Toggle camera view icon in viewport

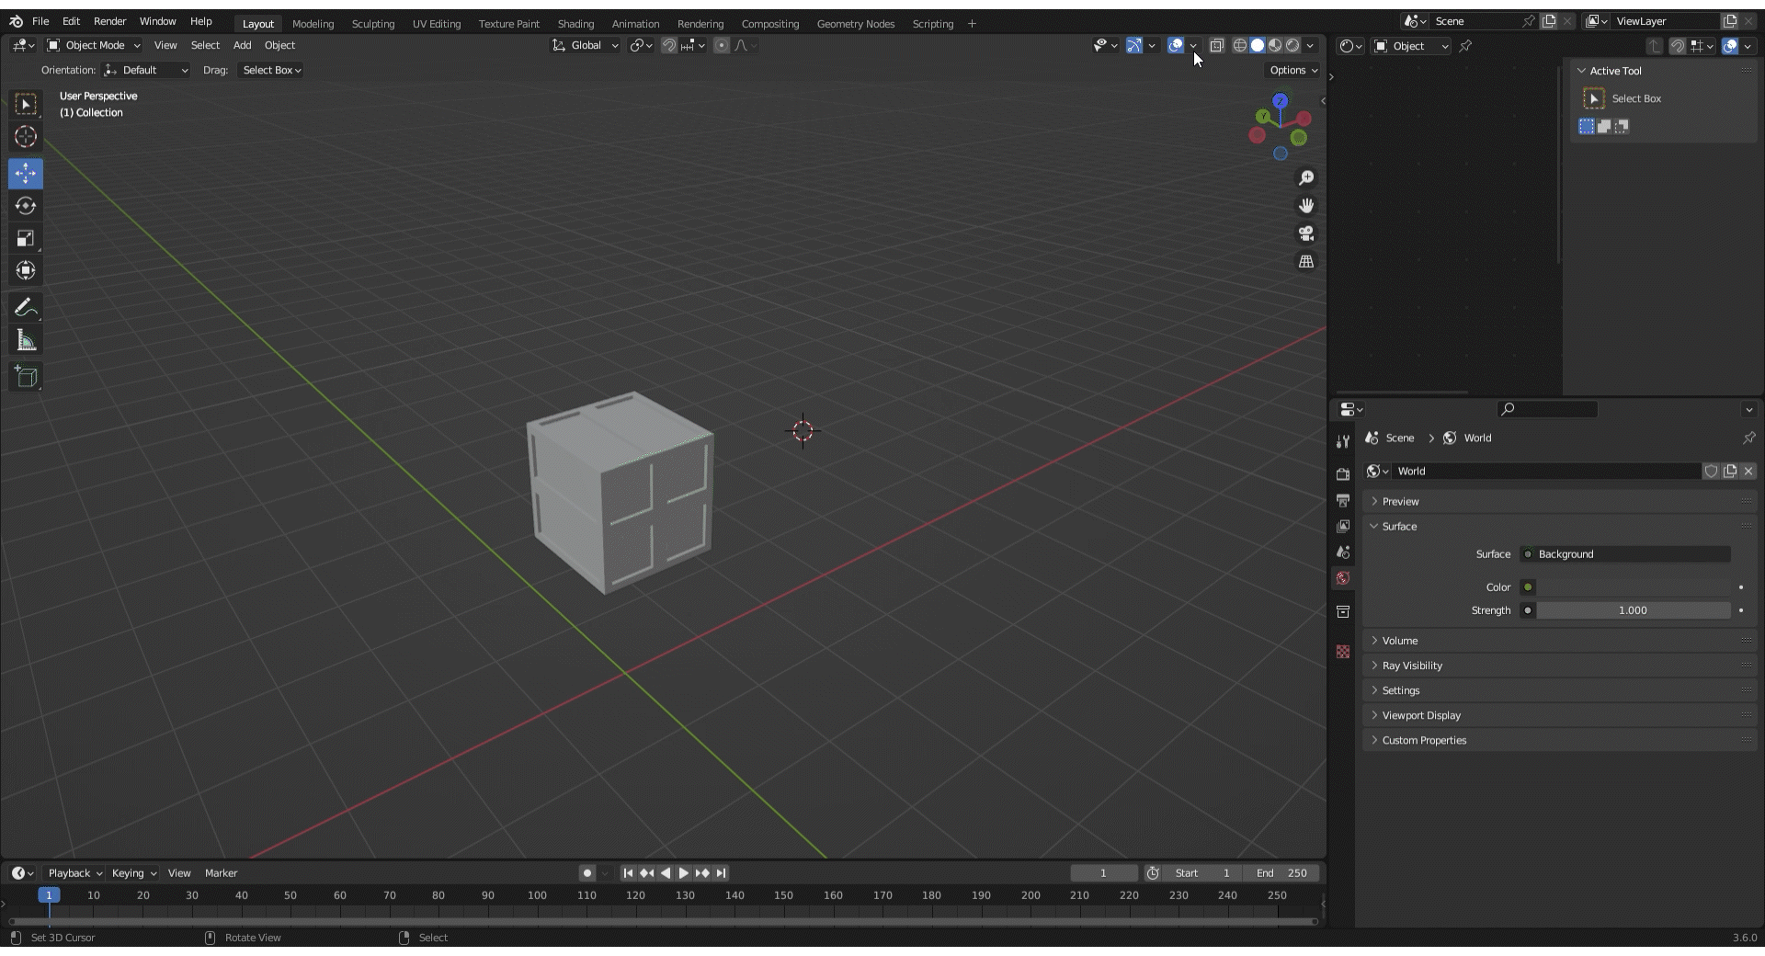(x=1305, y=233)
